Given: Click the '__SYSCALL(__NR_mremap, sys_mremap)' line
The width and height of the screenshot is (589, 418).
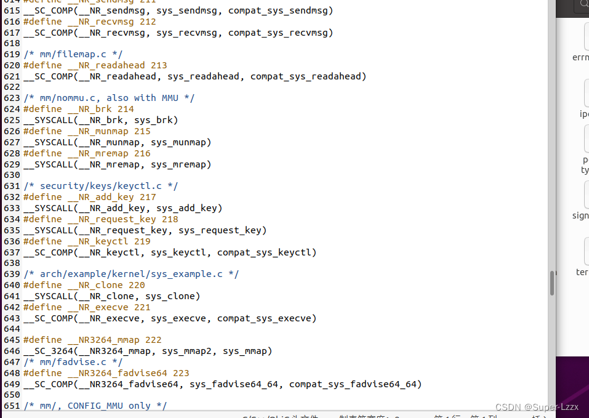Looking at the screenshot, I should (117, 164).
